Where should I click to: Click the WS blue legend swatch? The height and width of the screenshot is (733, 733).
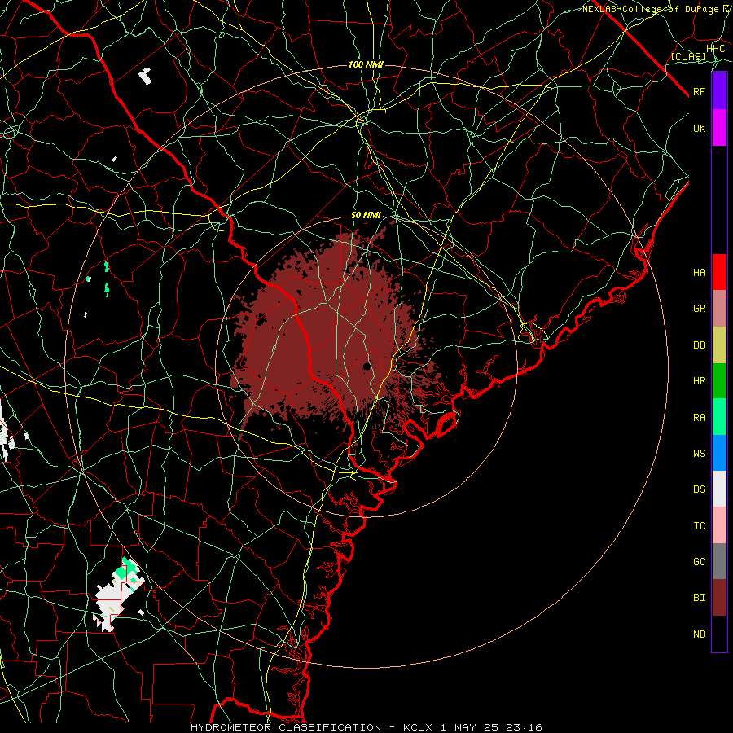pyautogui.click(x=719, y=453)
